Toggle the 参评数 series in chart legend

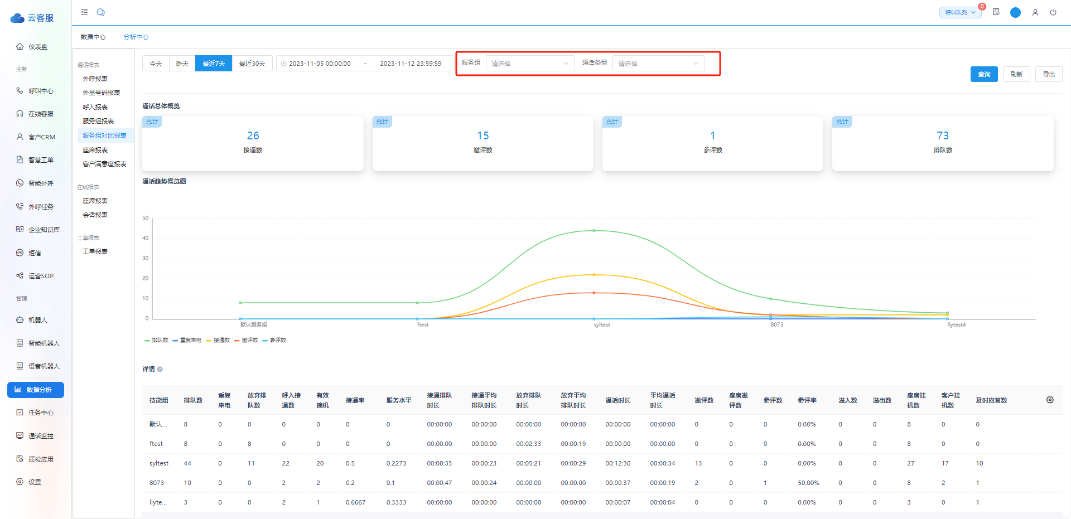(274, 340)
